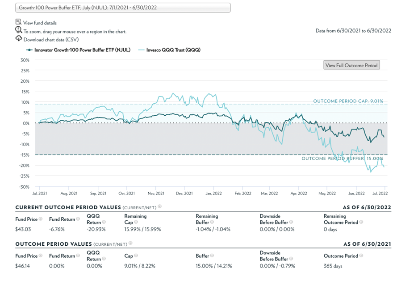Click the Jul, 2021 axis label
Viewport: 418px width, 288px height.
[x=39, y=194]
